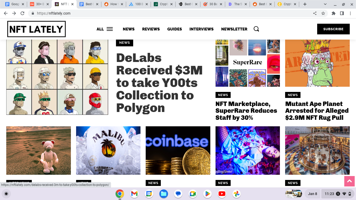
Task: Open Gmail from the shelf
Action: pyautogui.click(x=134, y=194)
